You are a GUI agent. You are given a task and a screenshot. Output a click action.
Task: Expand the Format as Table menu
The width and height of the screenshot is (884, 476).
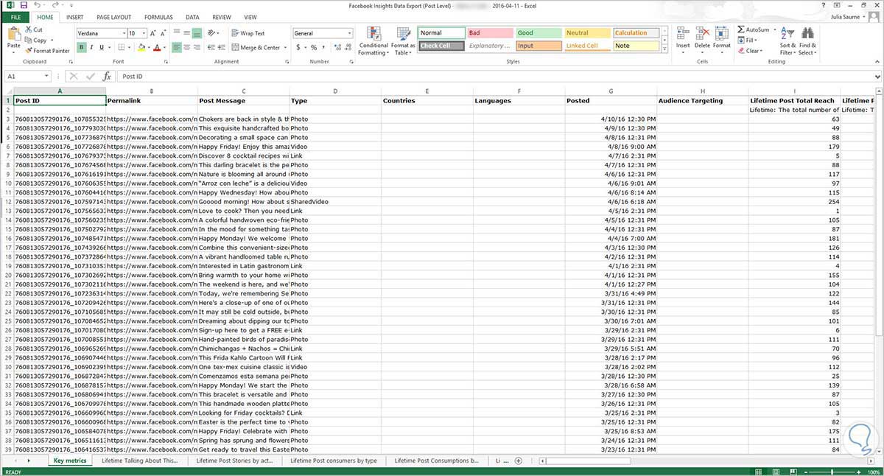(403, 41)
